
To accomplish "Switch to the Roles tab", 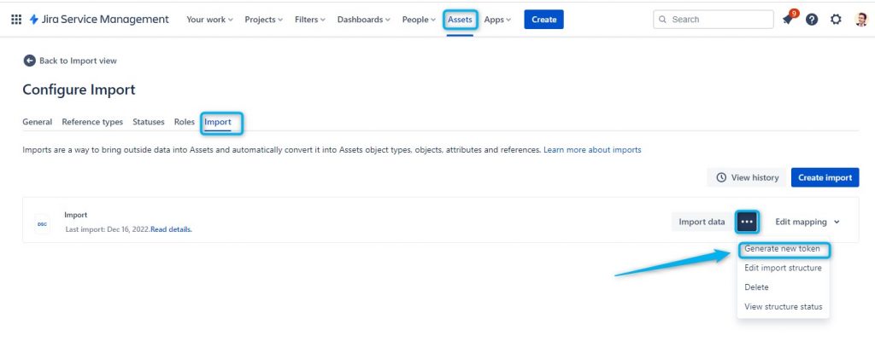I will pyautogui.click(x=185, y=122).
